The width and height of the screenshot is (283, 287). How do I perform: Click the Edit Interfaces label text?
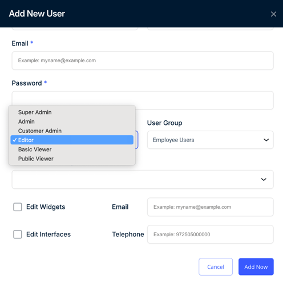pyautogui.click(x=48, y=235)
